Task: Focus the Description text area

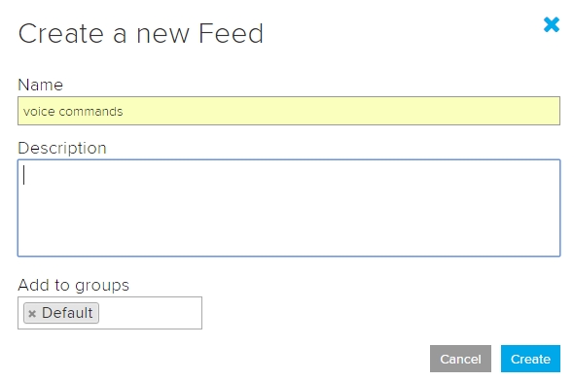Action: (289, 208)
